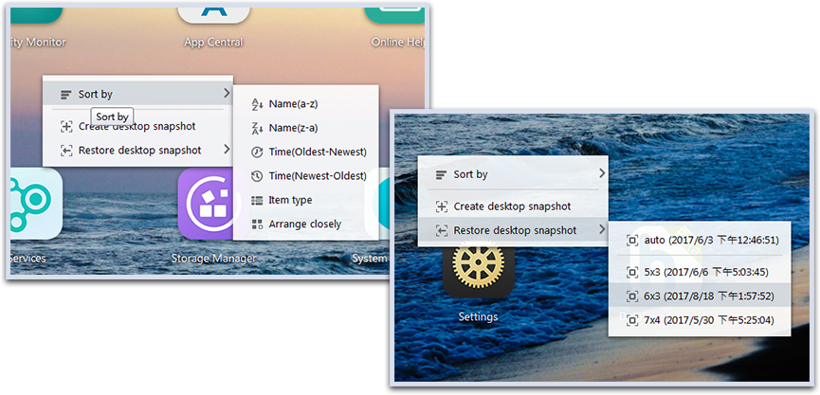Click the Settings label

coord(478,316)
